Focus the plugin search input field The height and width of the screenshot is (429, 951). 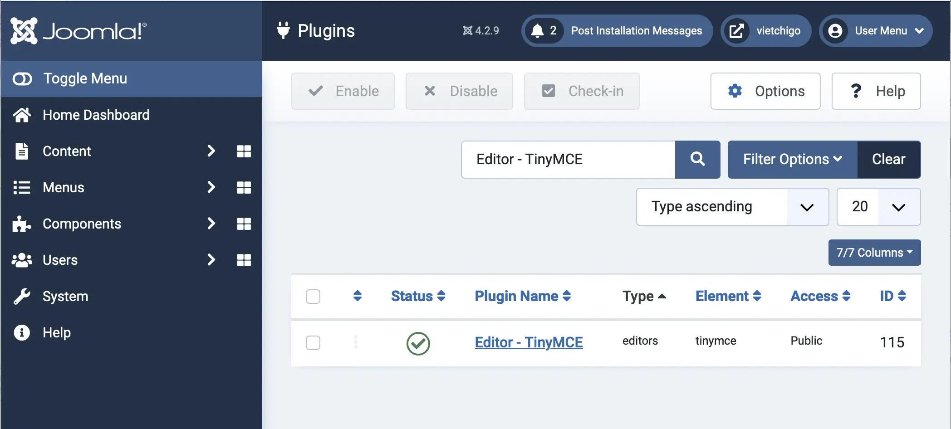tap(568, 159)
